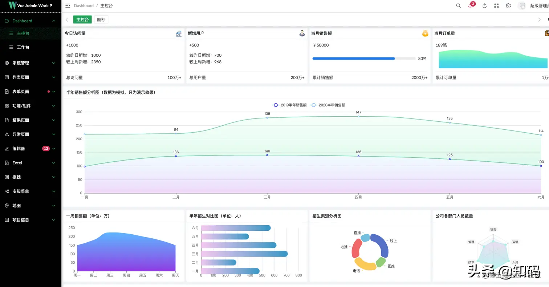Click the 编辑器 pencil icon in sidebar
549x287 pixels.
click(7, 149)
